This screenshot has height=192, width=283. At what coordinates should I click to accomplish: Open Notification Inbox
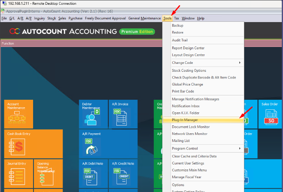click(203, 106)
